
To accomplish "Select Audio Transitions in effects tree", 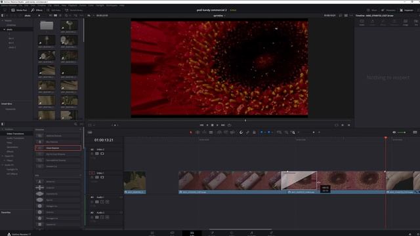I will click(15, 138).
